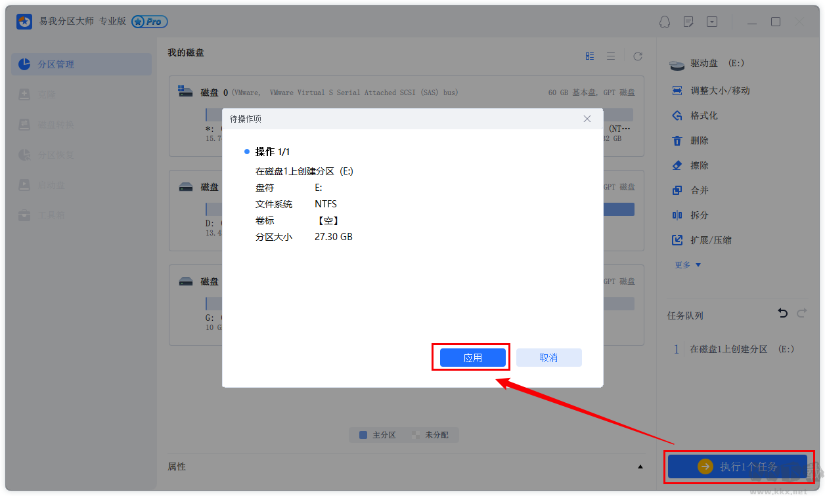Click the 磁盘 0 disk icon
This screenshot has width=825, height=496.
click(x=186, y=92)
